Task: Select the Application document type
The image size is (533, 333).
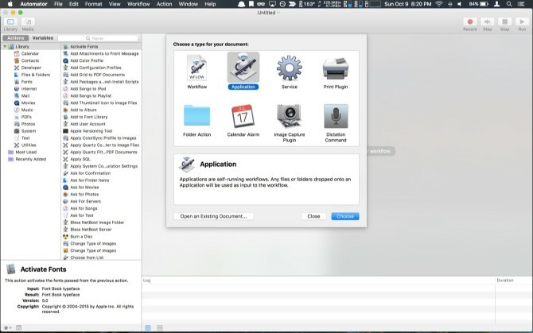Action: pyautogui.click(x=243, y=71)
